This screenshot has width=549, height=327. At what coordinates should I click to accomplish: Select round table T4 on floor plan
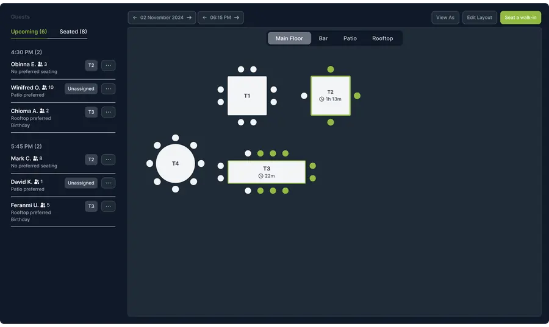coord(176,163)
